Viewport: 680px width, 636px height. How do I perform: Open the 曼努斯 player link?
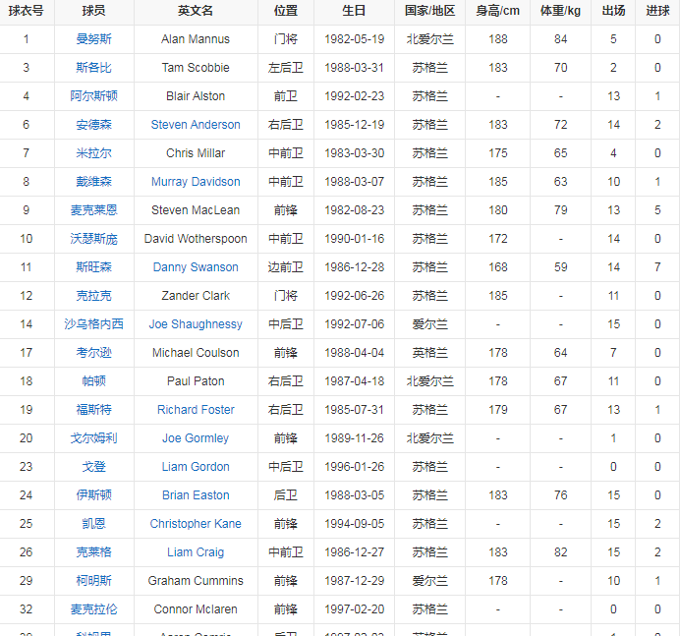coord(94,39)
